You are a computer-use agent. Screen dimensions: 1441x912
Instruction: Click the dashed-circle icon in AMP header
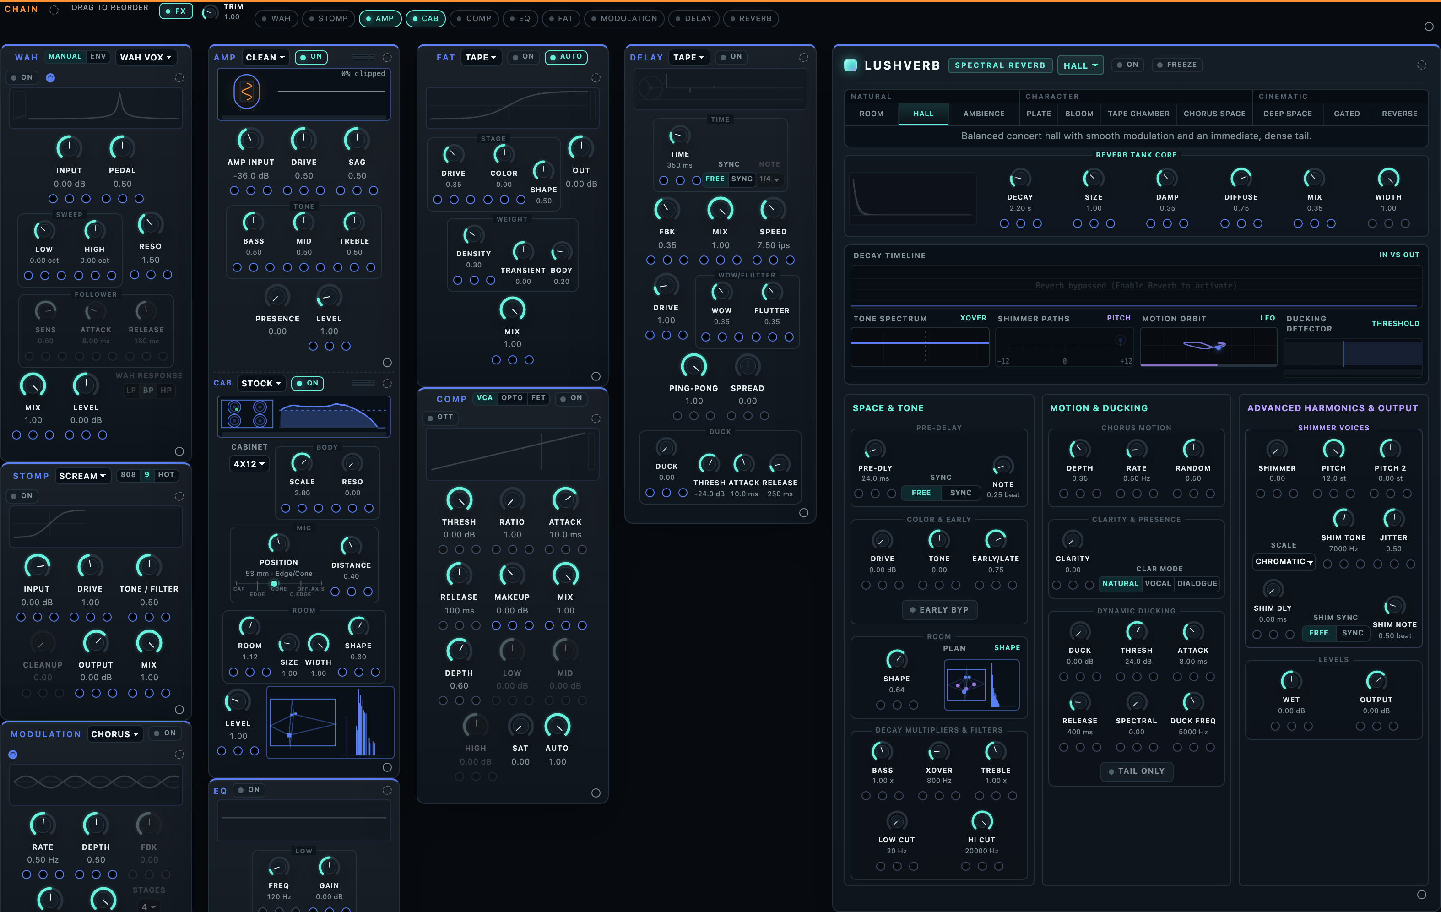(x=387, y=57)
